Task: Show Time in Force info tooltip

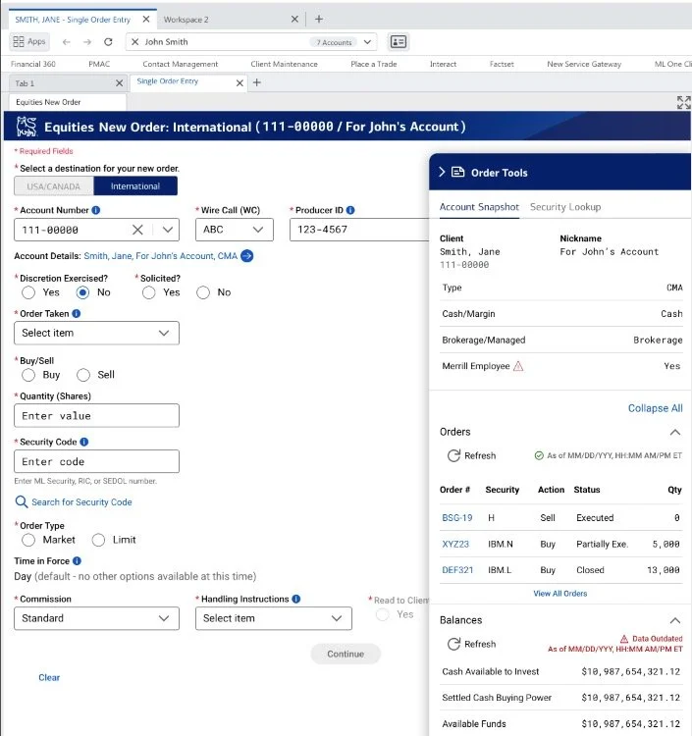Action: click(77, 561)
